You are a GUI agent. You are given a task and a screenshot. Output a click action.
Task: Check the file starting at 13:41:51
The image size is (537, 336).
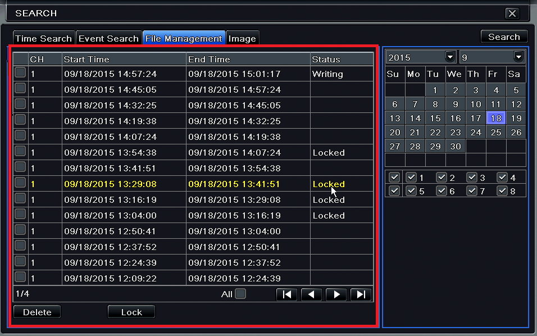[20, 167]
